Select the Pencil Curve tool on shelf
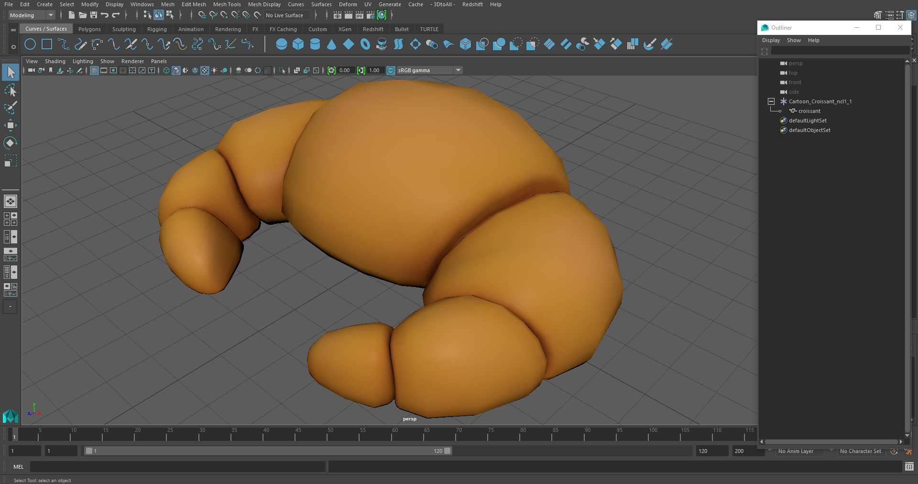The width and height of the screenshot is (918, 484). [80, 44]
